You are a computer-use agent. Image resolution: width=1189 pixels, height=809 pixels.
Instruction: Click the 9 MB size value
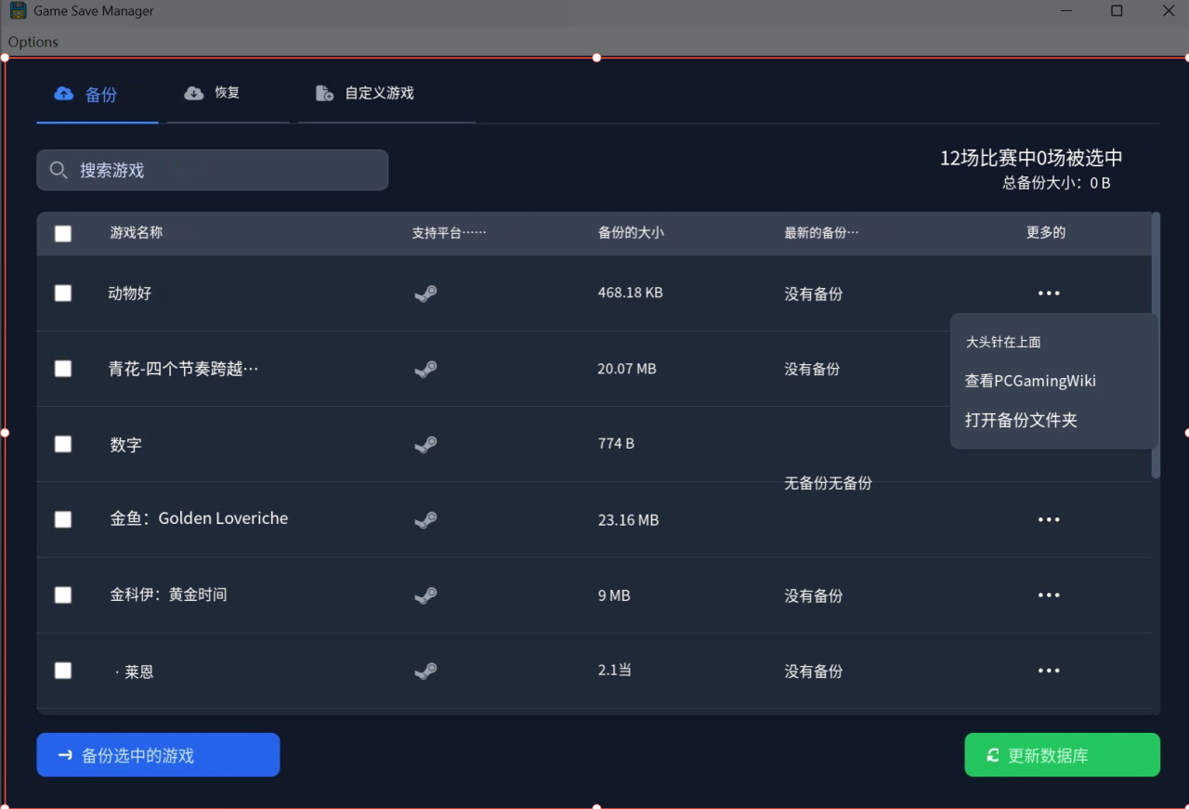[x=614, y=595]
